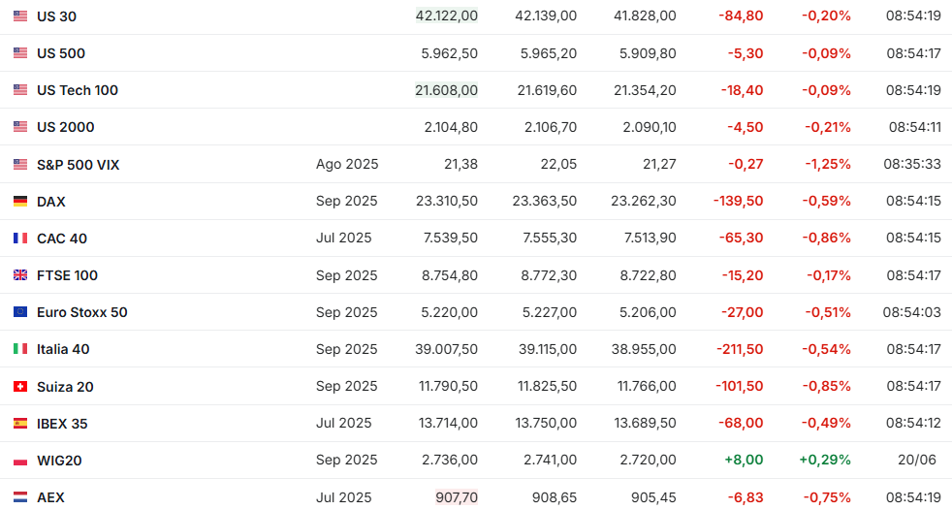Screen dimensions: 952x510
Task: Open the US 2000 index page
Action: click(x=66, y=127)
